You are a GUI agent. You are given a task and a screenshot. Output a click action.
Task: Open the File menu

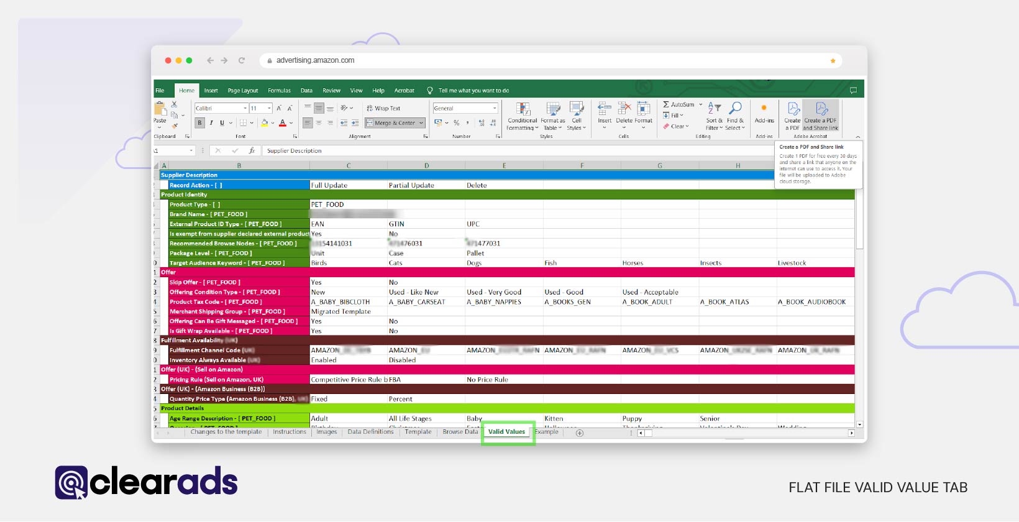tap(160, 91)
